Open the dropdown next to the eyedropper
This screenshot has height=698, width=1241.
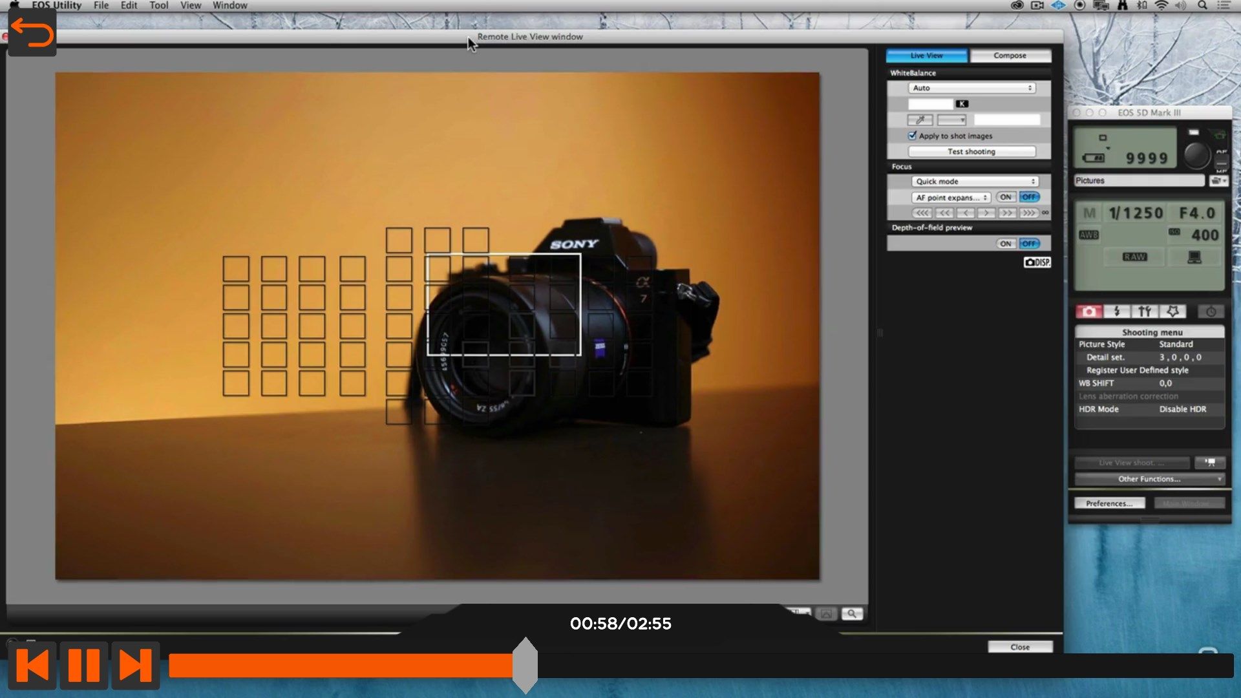click(952, 120)
